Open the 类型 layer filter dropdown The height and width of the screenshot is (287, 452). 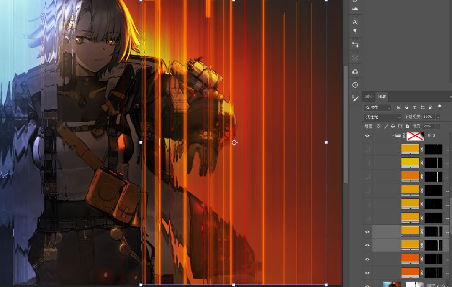tap(378, 108)
